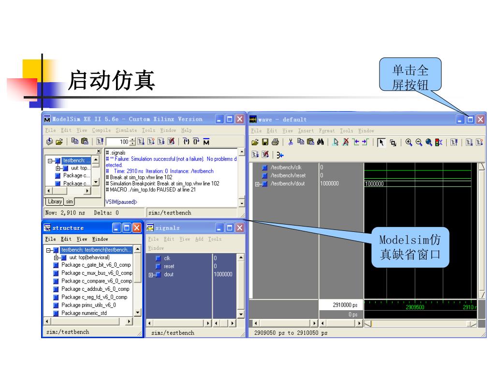Click the Zoom Mode icon in wave toolbar

pyautogui.click(x=393, y=143)
